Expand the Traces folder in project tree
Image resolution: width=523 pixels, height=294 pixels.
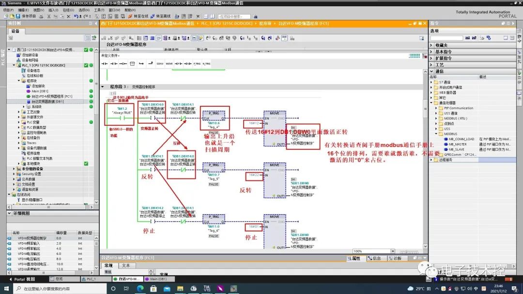[19, 143]
